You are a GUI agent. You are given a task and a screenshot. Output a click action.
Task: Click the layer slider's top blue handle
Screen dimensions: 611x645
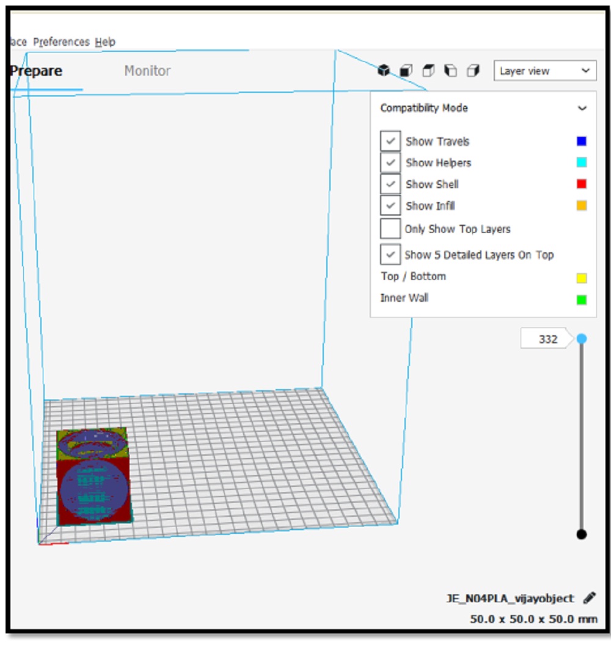coord(582,338)
